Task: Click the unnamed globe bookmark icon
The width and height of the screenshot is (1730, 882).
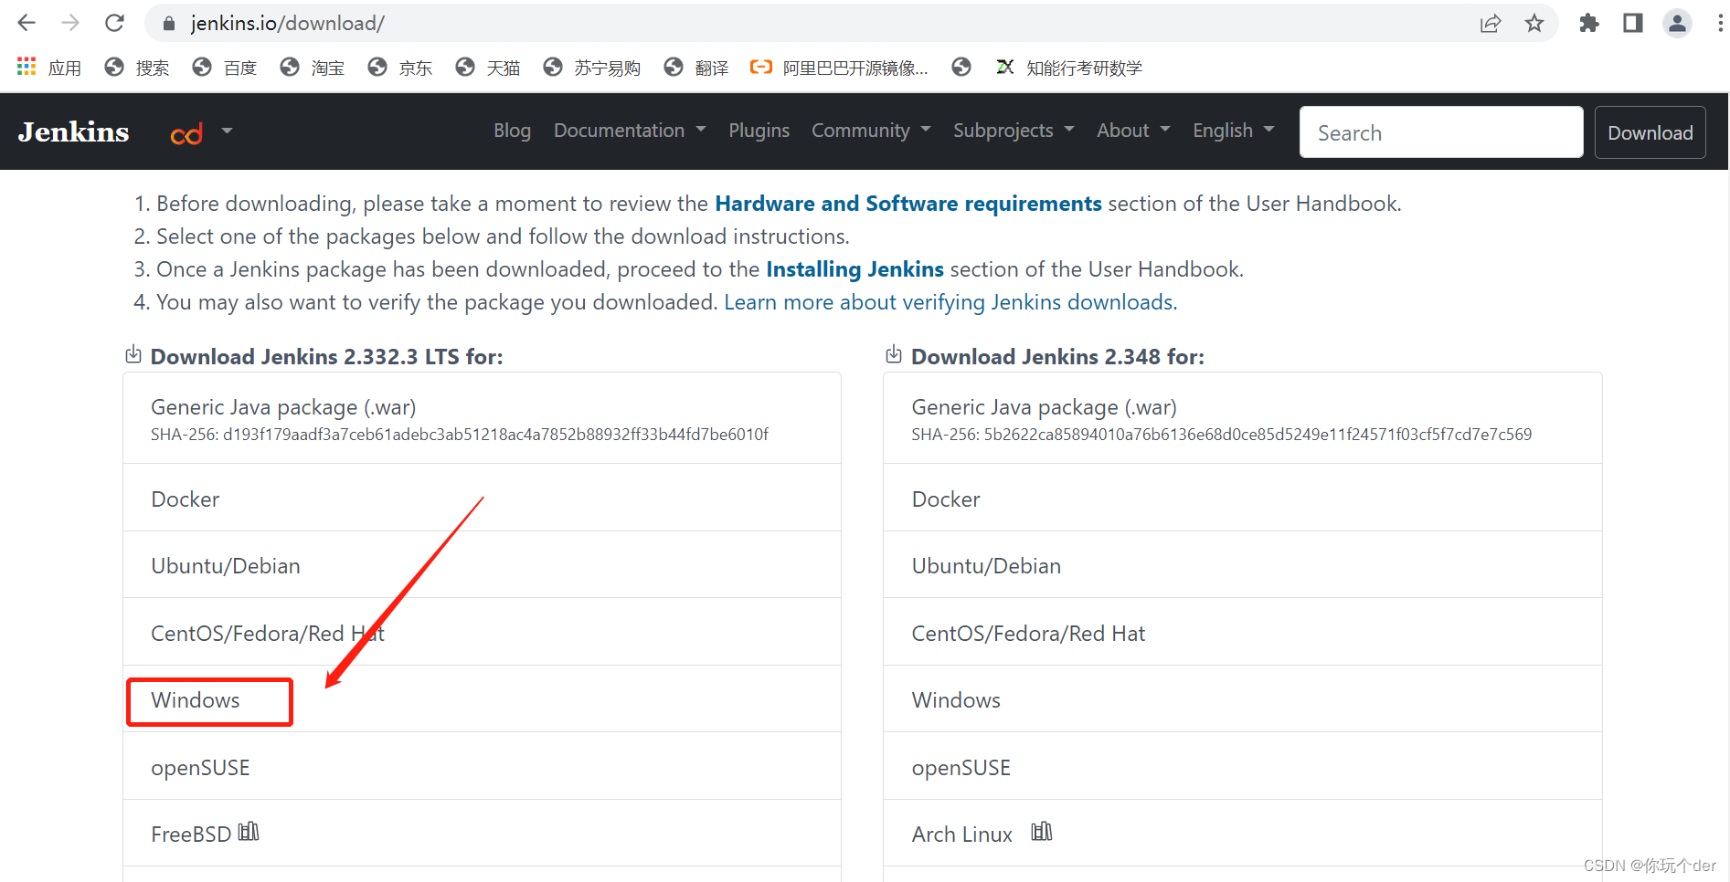Action: [x=961, y=67]
